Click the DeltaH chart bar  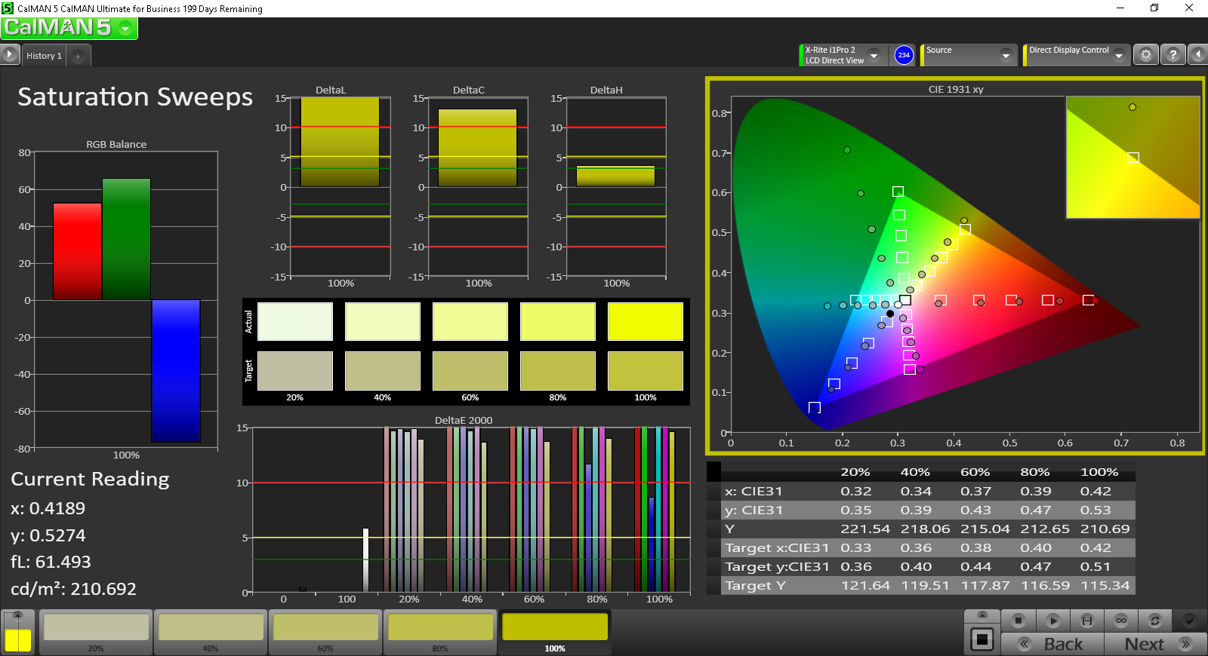615,176
